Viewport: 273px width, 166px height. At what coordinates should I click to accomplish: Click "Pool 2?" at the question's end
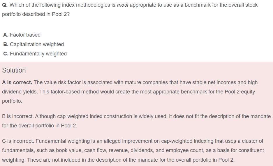60,14
